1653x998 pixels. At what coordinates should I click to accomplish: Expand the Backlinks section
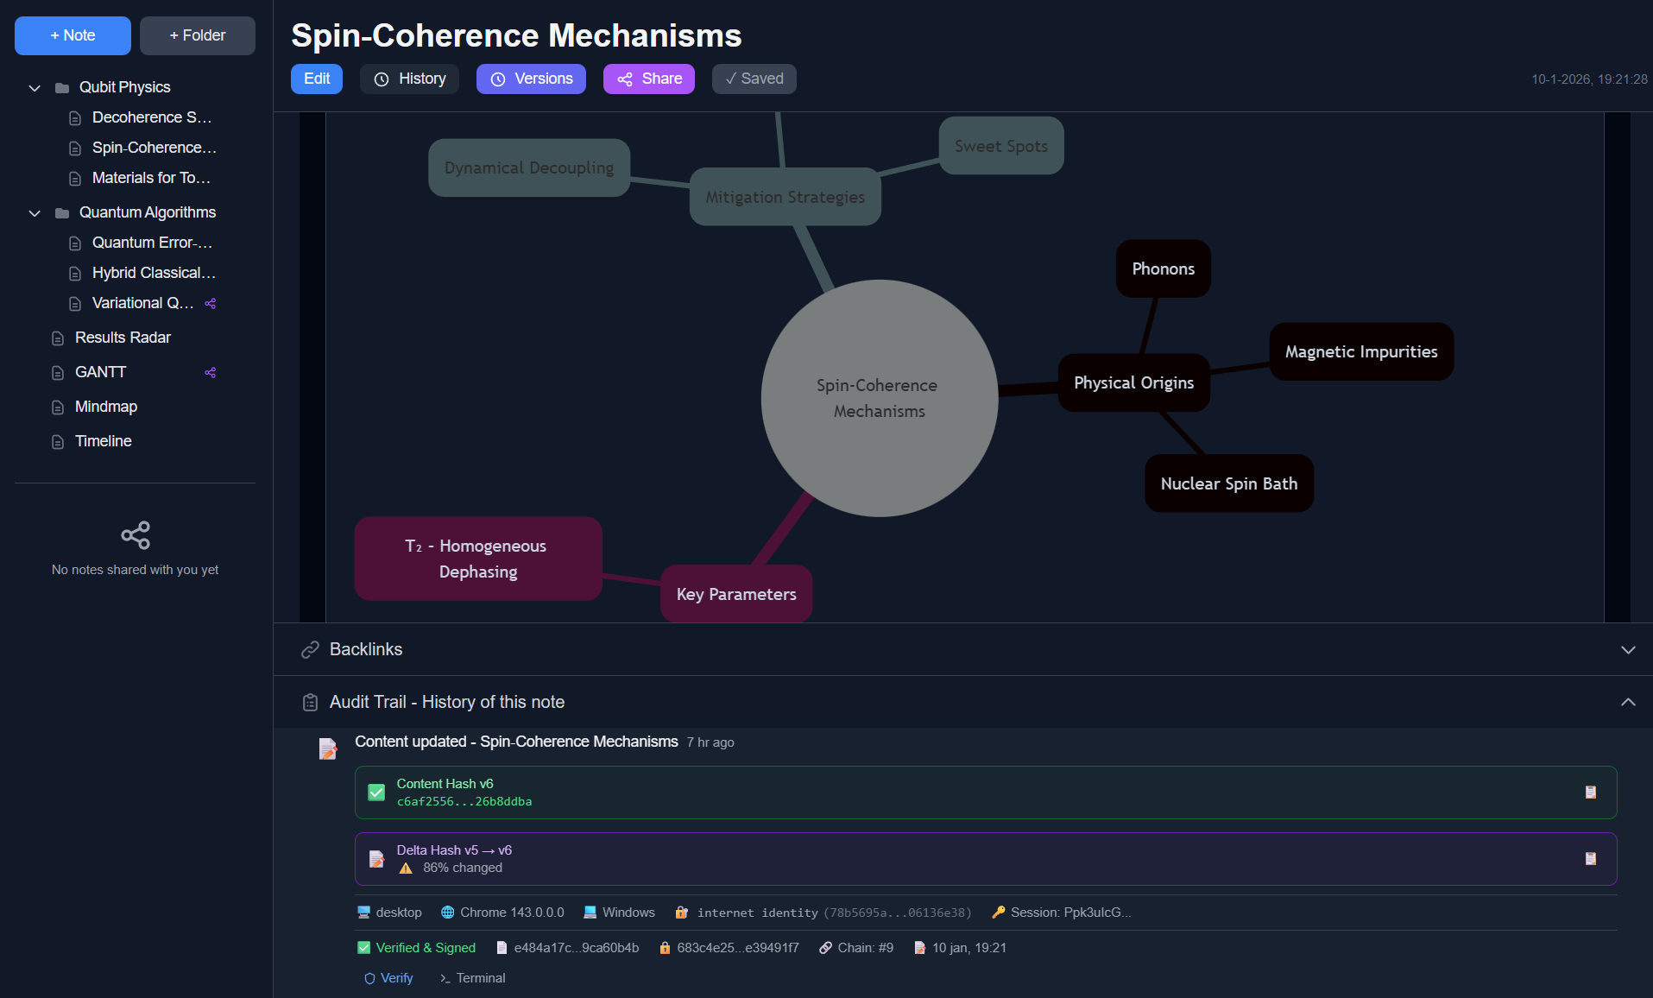[x=1628, y=649]
